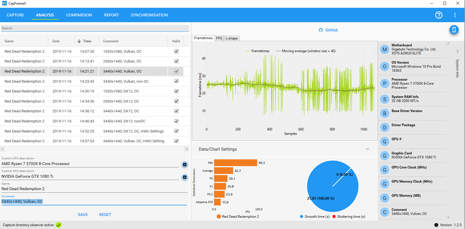
Task: Click the capture observer green check icon
Action: (59, 225)
